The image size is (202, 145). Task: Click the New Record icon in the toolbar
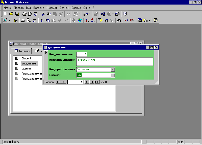pyautogui.click(x=126, y=20)
